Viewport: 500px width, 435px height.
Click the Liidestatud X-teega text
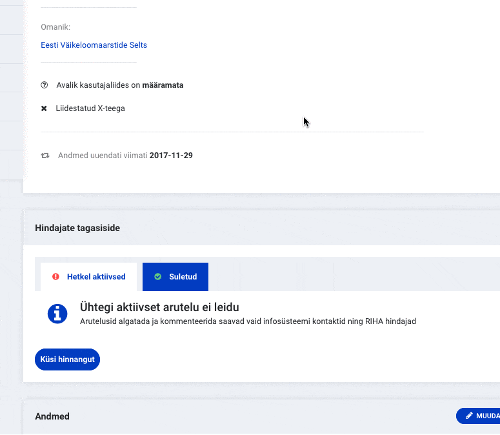pyautogui.click(x=90, y=108)
